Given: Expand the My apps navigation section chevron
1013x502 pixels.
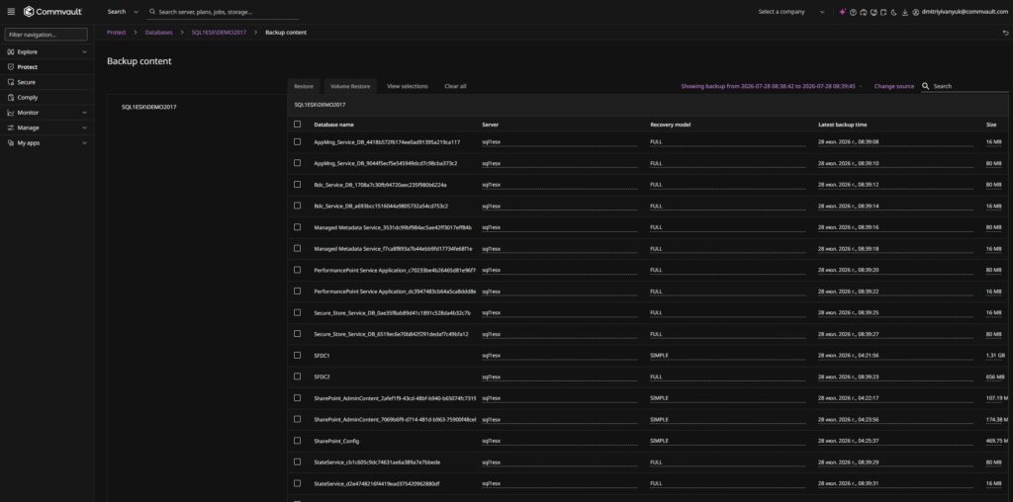Looking at the screenshot, I should (85, 142).
